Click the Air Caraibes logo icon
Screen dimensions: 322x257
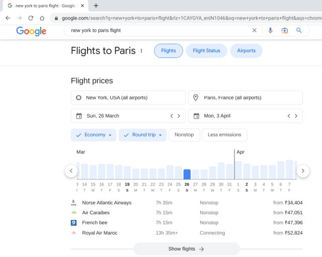coord(73,213)
